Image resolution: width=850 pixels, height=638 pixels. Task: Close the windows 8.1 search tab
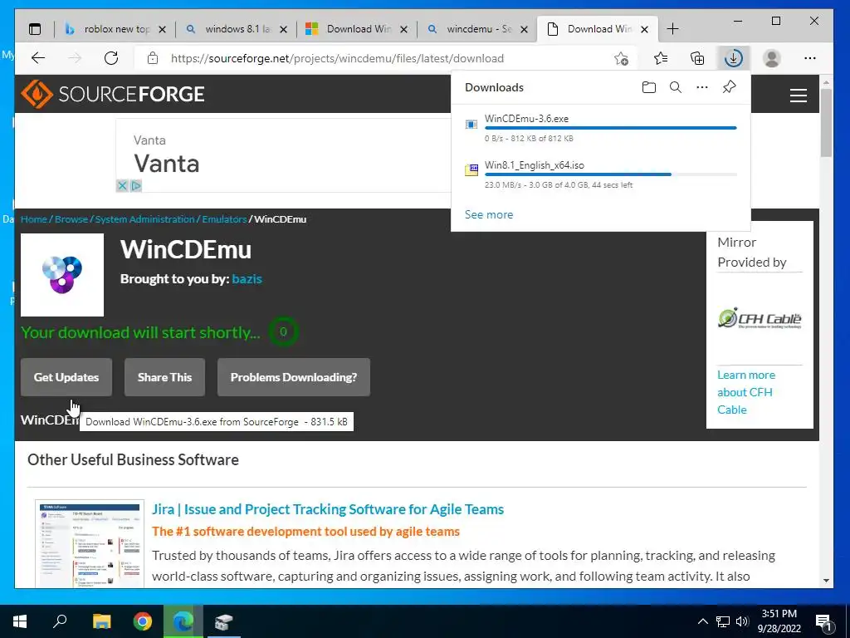pos(283,29)
